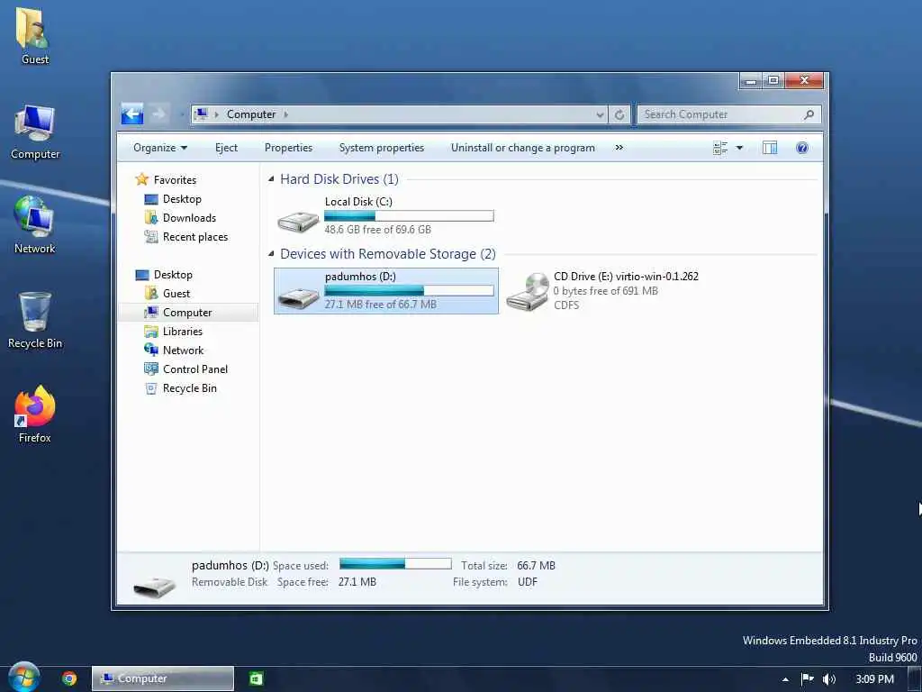Click the Space used bar in details pane
The image size is (922, 692).
point(395,564)
